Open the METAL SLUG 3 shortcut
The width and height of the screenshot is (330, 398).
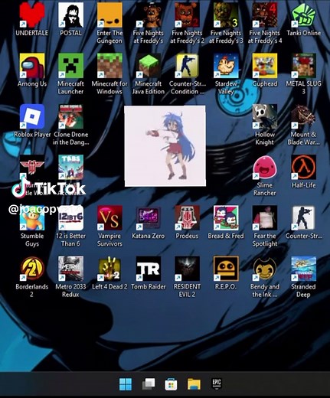point(303,66)
